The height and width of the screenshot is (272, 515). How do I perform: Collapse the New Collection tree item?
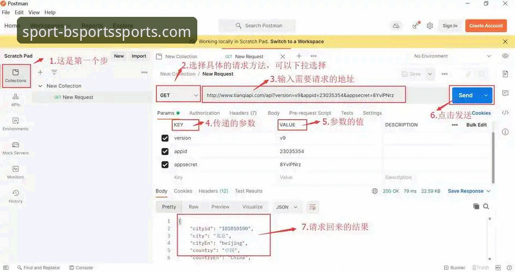40,86
